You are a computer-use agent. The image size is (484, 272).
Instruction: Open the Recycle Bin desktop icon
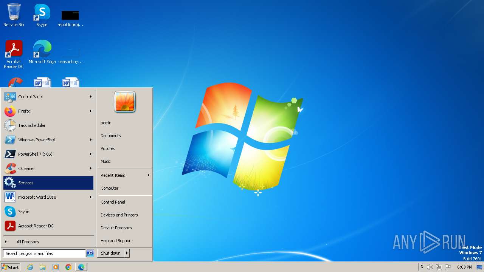pyautogui.click(x=14, y=15)
